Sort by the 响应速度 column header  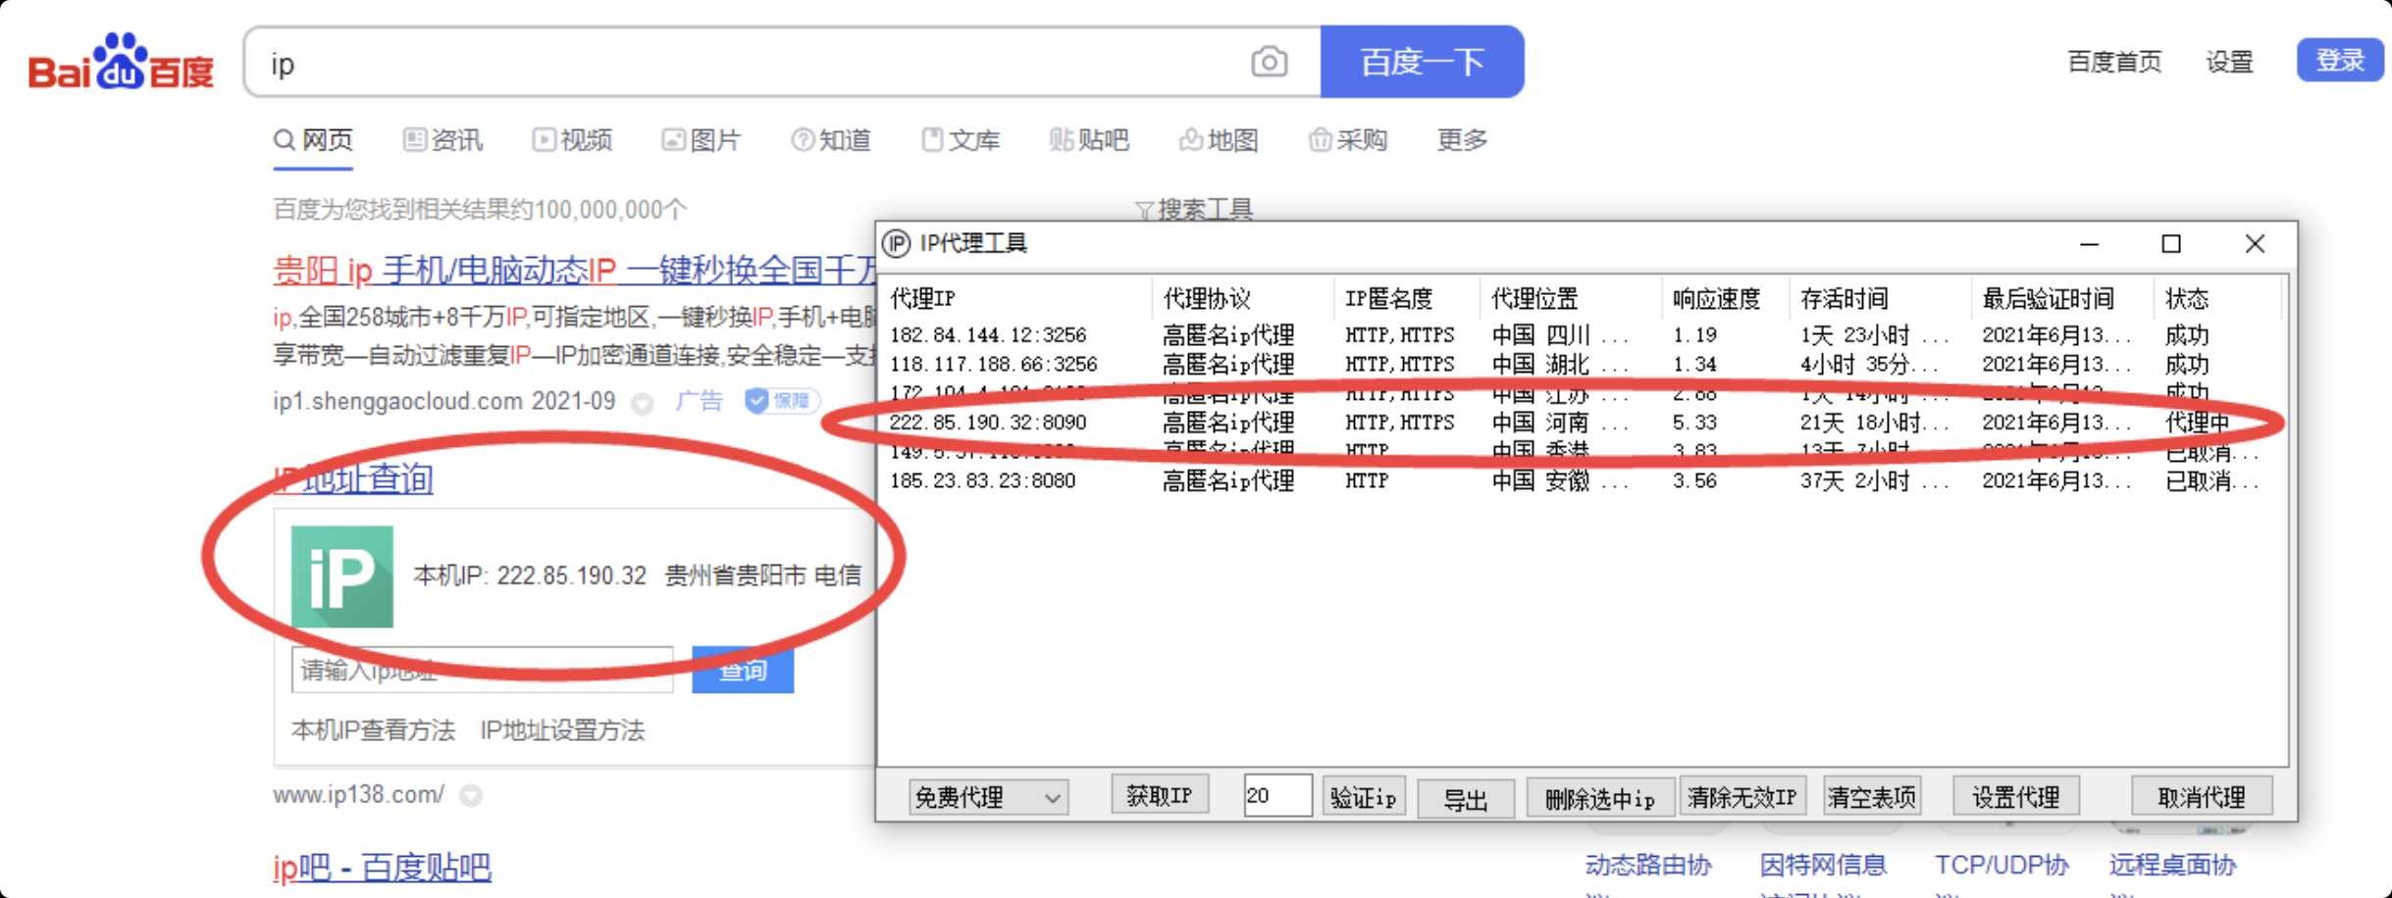coord(1726,298)
